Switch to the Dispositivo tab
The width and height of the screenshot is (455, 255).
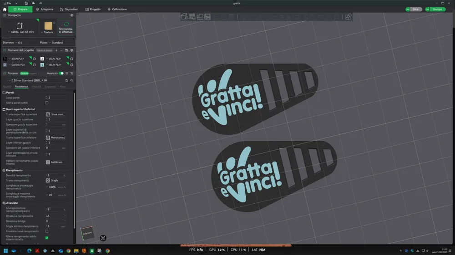pos(69,9)
